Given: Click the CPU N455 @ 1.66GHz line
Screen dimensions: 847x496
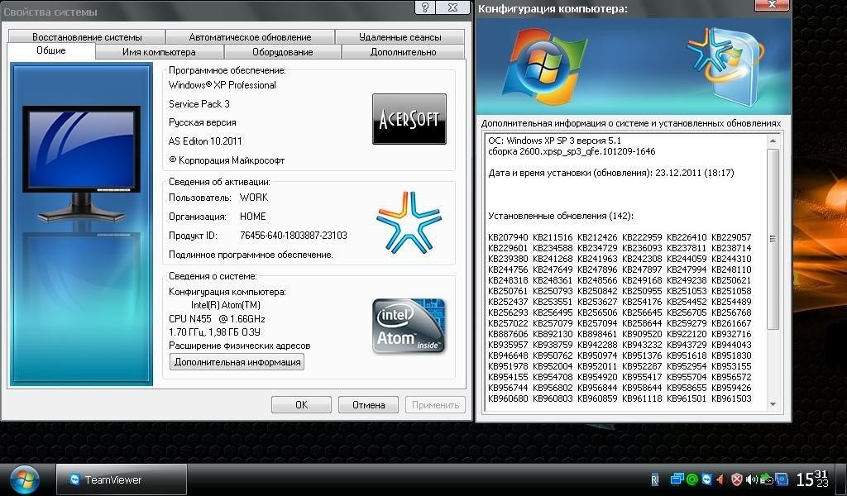Looking at the screenshot, I should 217,318.
